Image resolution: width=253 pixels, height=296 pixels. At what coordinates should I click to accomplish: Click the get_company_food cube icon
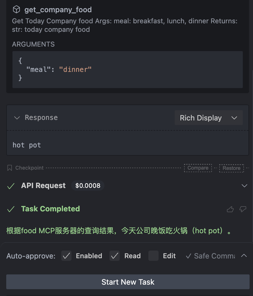[16, 9]
